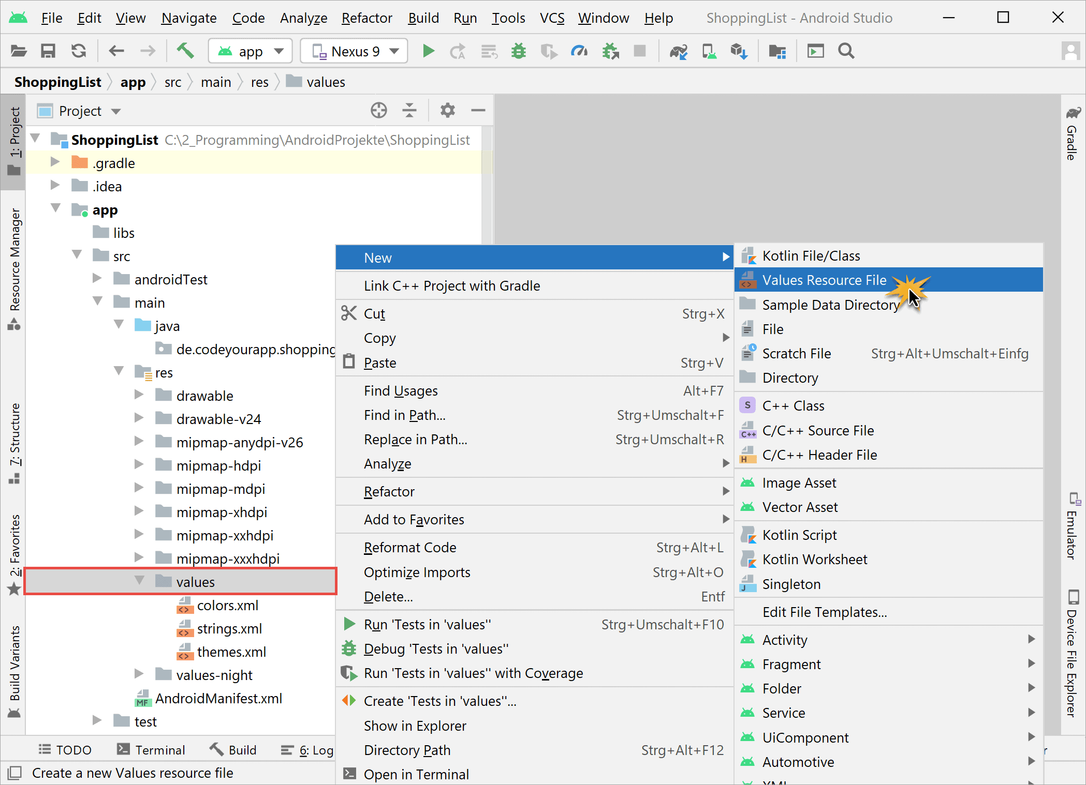Expand the .idea folder

pyautogui.click(x=55, y=185)
